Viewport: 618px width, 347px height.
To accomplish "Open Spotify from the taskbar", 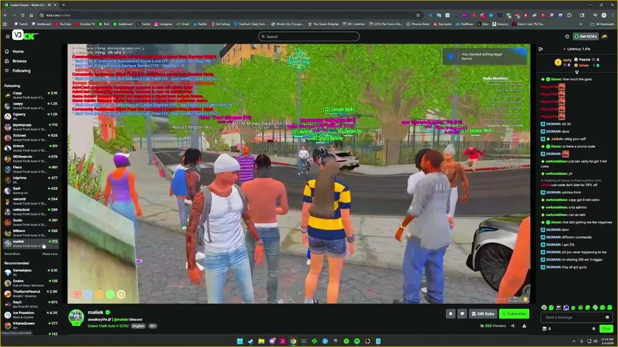I will point(357,341).
